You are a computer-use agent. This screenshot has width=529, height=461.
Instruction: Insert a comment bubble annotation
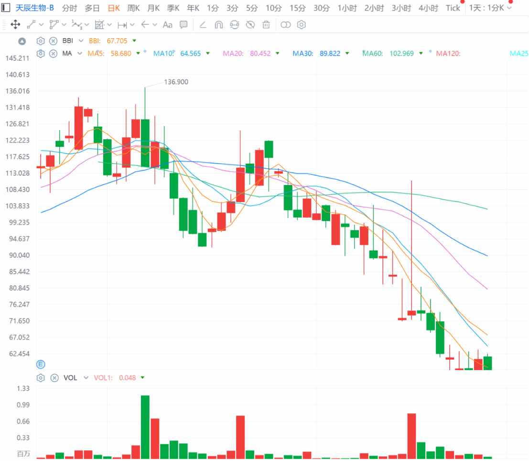(x=184, y=25)
